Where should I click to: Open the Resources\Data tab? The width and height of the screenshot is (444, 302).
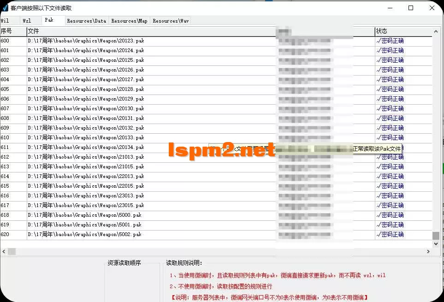87,21
